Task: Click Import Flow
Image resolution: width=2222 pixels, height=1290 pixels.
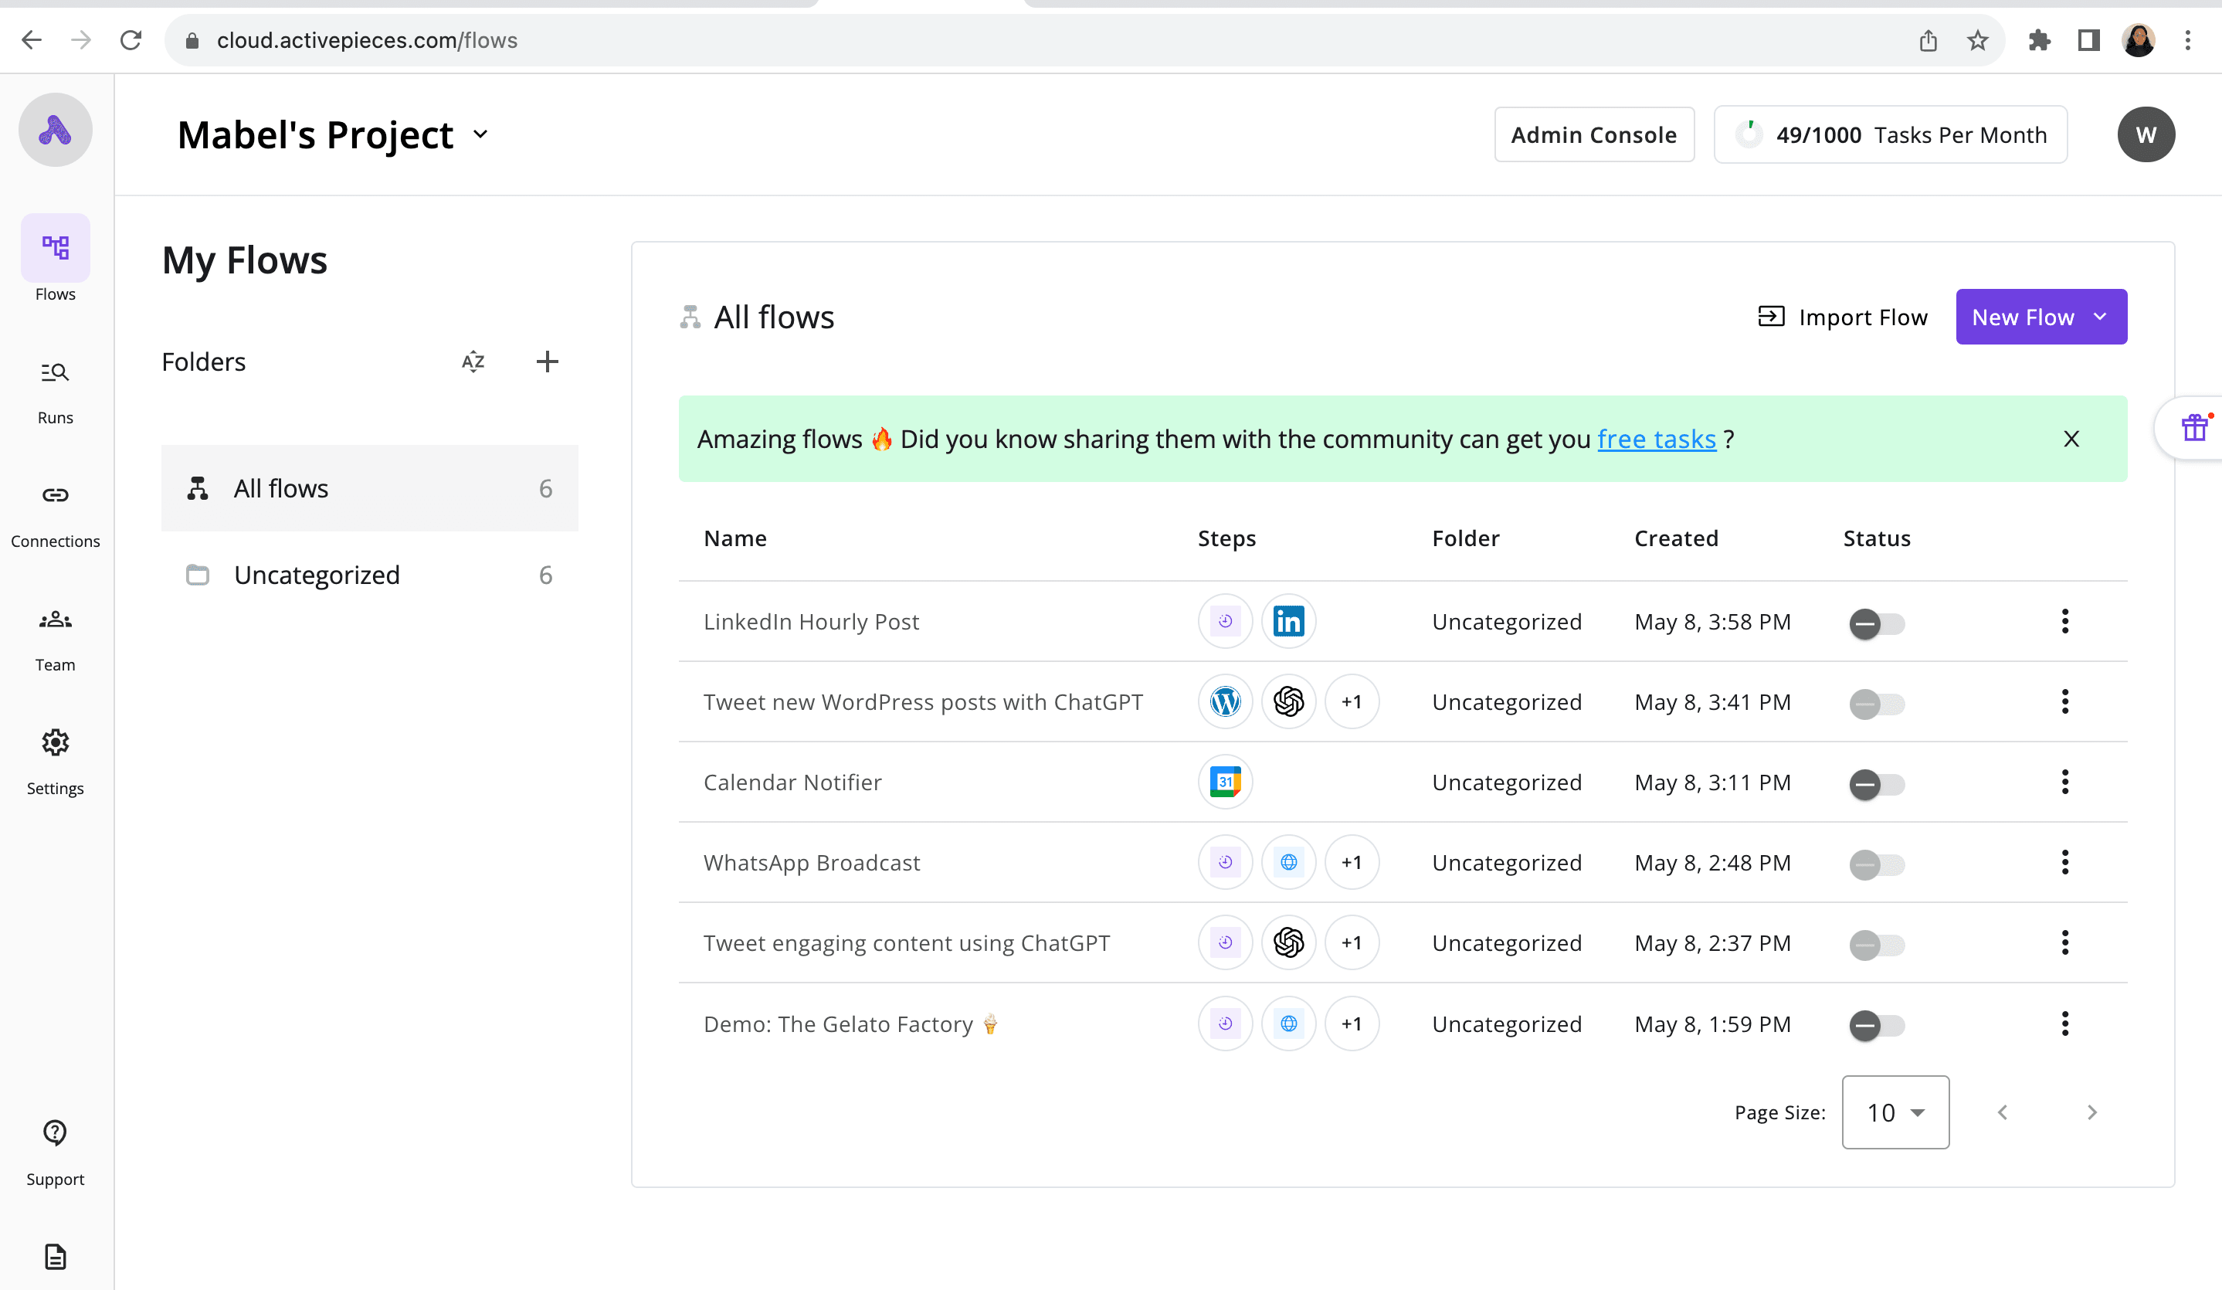Action: tap(1842, 317)
